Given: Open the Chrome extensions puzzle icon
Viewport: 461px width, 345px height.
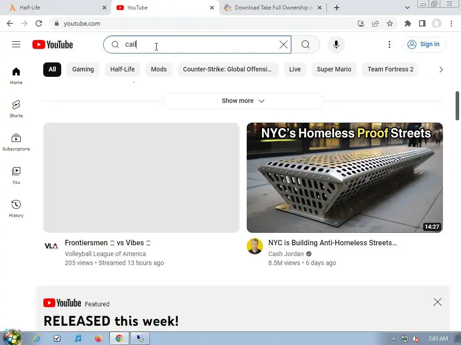Looking at the screenshot, I should (x=407, y=23).
